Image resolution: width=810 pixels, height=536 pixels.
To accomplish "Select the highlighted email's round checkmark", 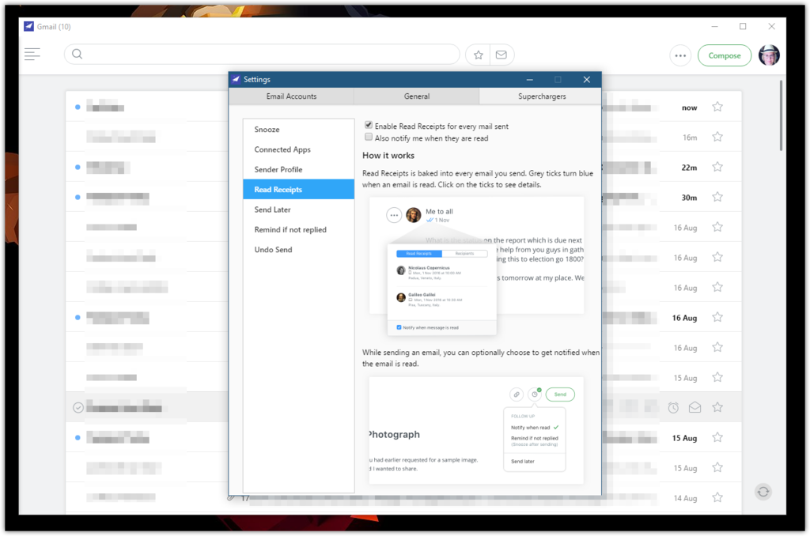I will tap(78, 408).
